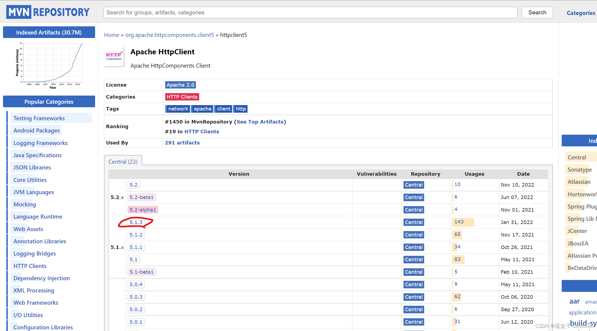The height and width of the screenshot is (331, 597).
Task: Open Atlassian repository in right sidebar
Action: click(579, 182)
